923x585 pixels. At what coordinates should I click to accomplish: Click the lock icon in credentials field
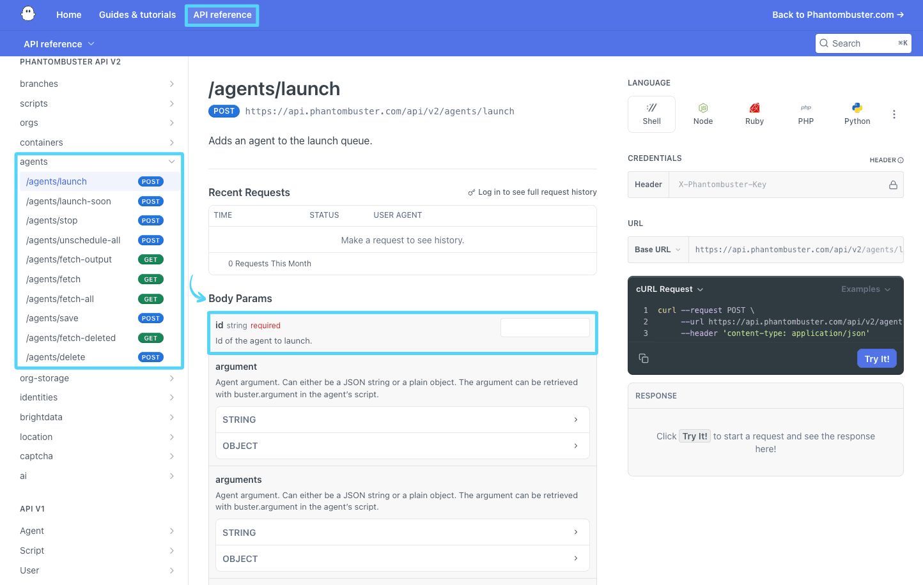[893, 185]
